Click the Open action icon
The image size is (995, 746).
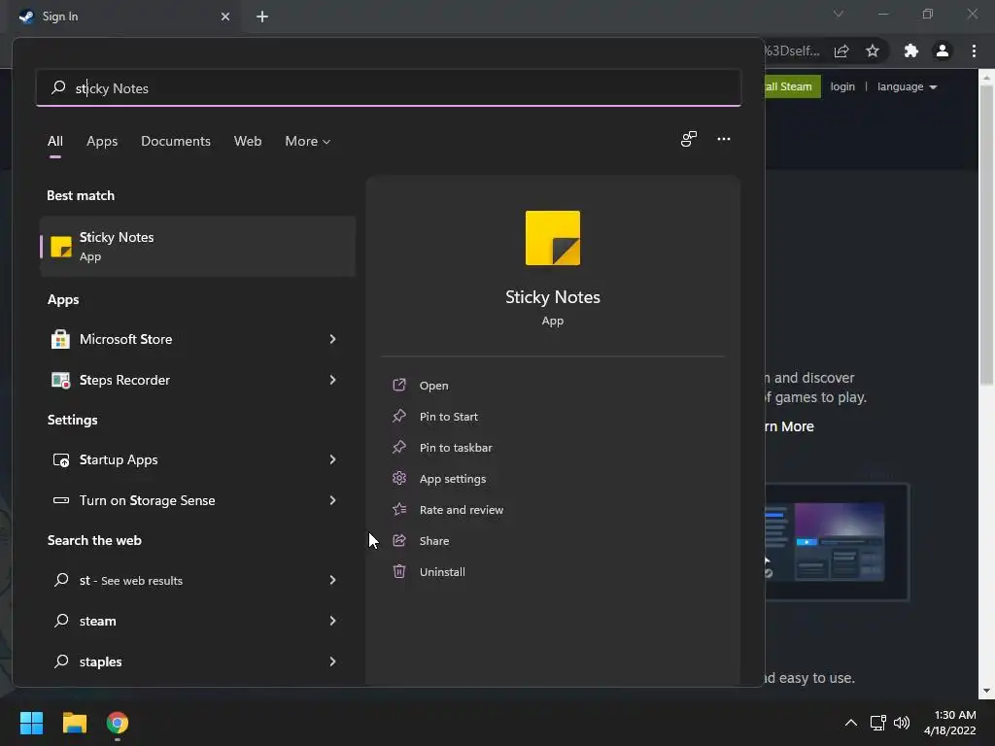click(x=399, y=385)
